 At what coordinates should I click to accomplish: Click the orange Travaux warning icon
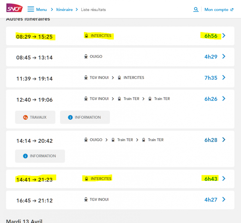tap(25, 117)
